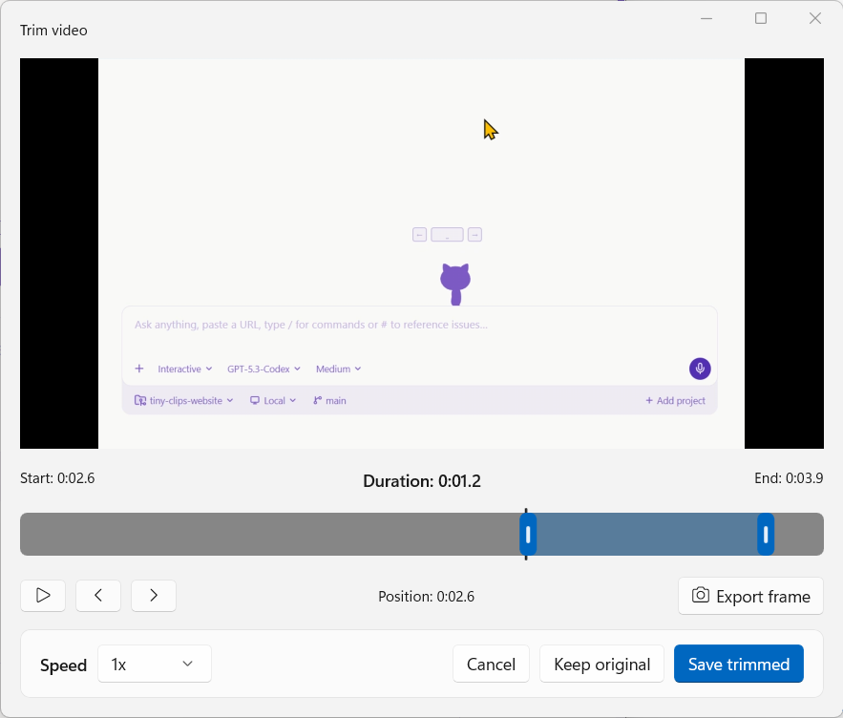Viewport: 843px width, 718px height.
Task: Step forward one frame
Action: click(154, 596)
